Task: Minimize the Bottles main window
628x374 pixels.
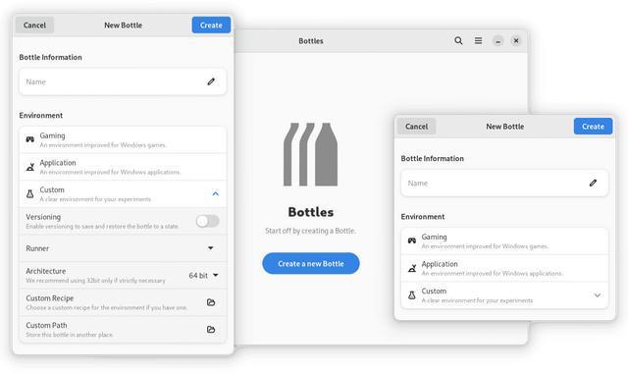Action: pyautogui.click(x=497, y=41)
